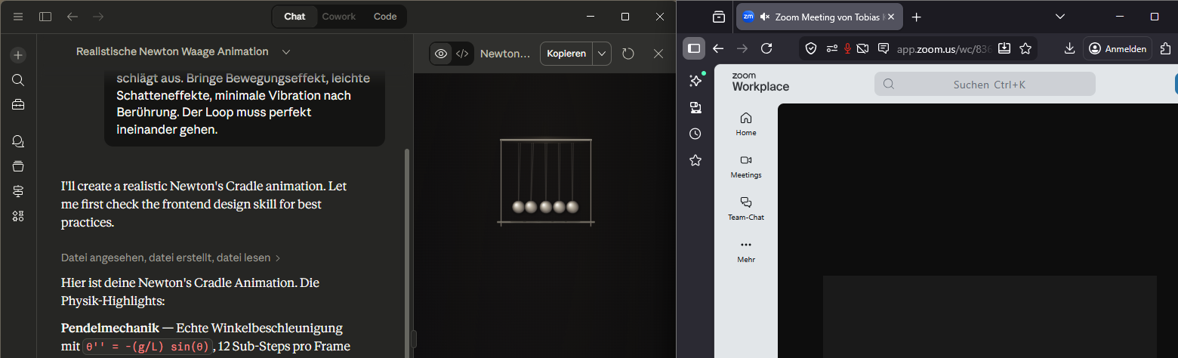
Task: Toggle the Claude sidebar panel
Action: 45,17
